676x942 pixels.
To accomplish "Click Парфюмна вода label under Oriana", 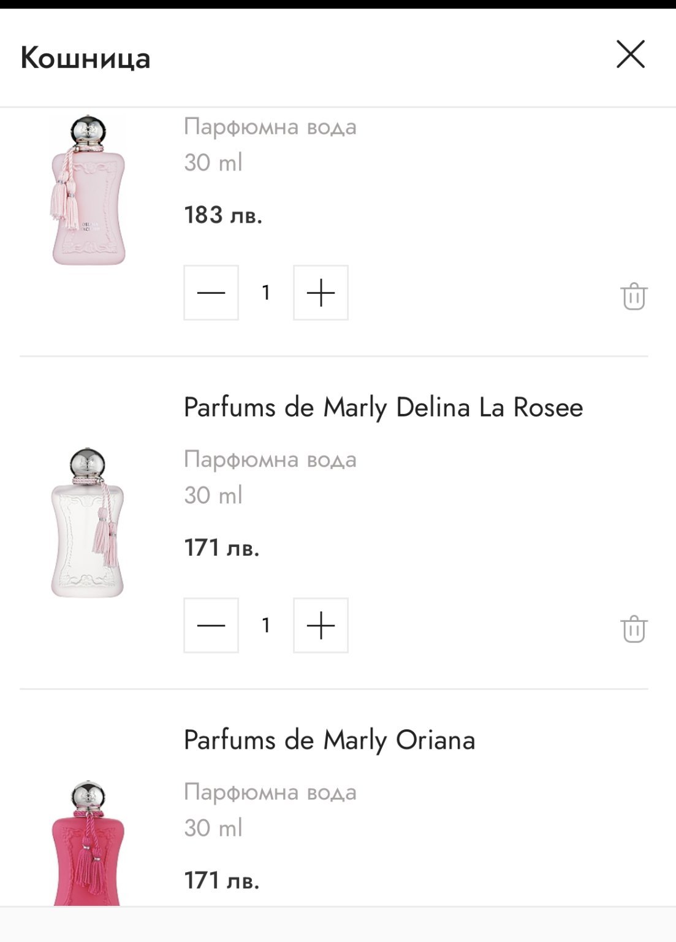I will pyautogui.click(x=270, y=792).
